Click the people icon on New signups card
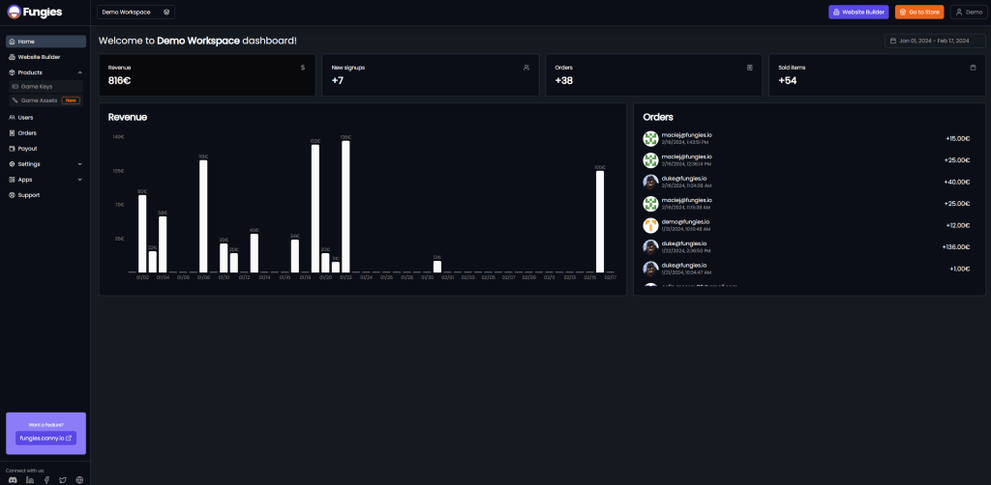 point(526,68)
